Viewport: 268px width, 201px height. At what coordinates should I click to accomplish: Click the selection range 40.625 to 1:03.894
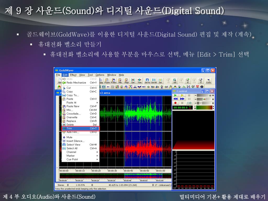point(122,185)
